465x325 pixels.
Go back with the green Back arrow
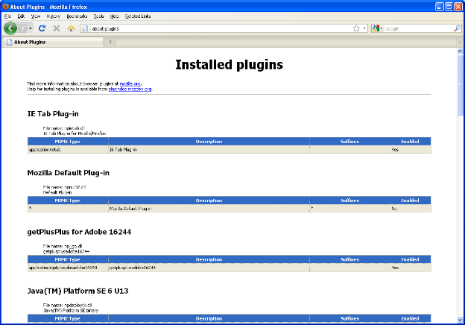[x=10, y=28]
